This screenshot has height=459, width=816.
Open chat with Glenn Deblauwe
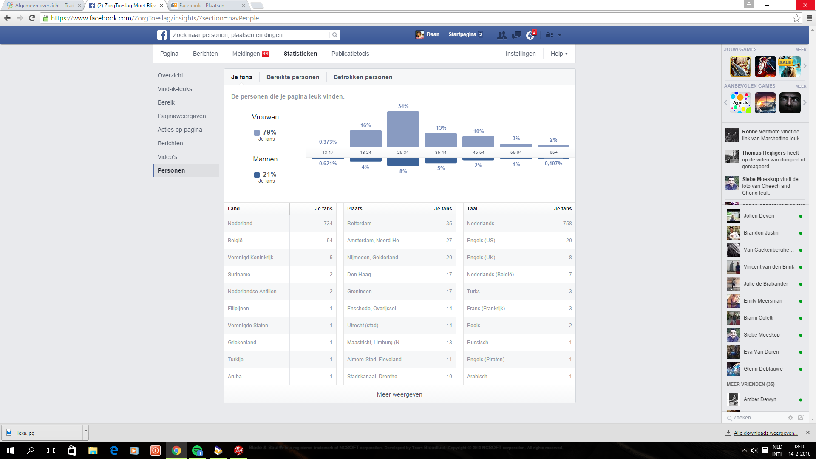point(765,369)
